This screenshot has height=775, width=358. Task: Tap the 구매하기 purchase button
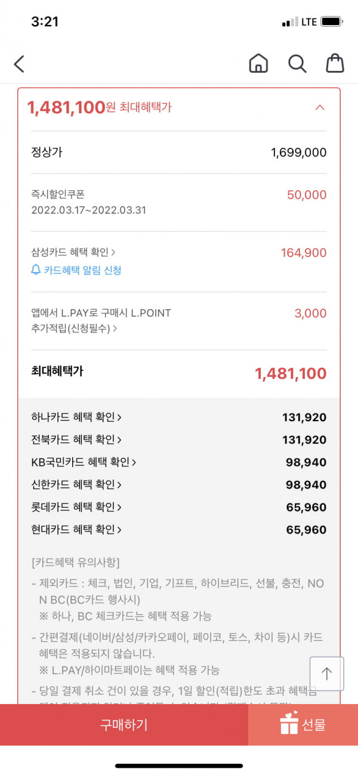124,725
